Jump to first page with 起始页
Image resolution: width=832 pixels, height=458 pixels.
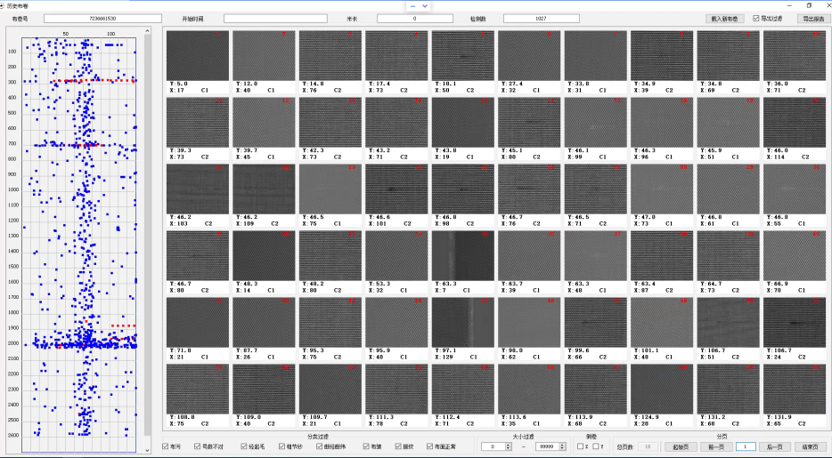(x=681, y=446)
